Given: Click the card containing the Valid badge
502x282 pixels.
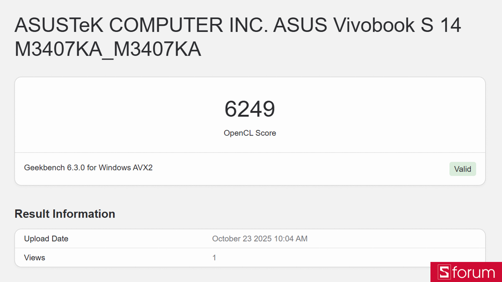Looking at the screenshot, I should coord(251,169).
